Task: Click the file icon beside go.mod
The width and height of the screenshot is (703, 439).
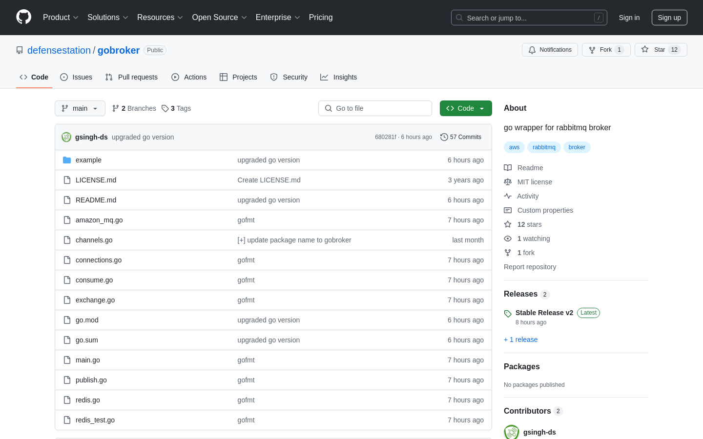Action: 67,320
